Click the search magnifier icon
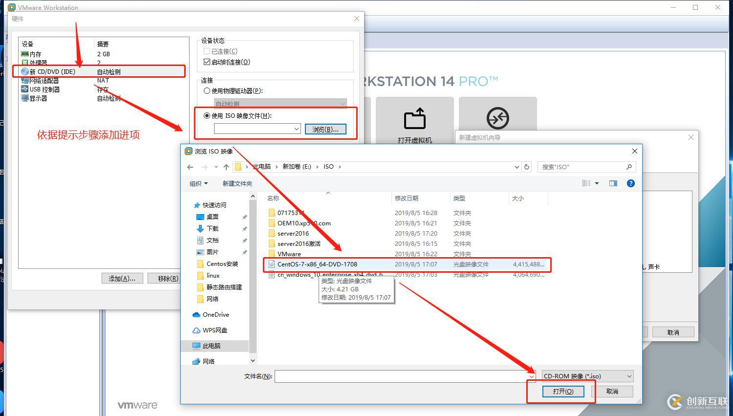Image resolution: width=733 pixels, height=416 pixels. coord(629,167)
